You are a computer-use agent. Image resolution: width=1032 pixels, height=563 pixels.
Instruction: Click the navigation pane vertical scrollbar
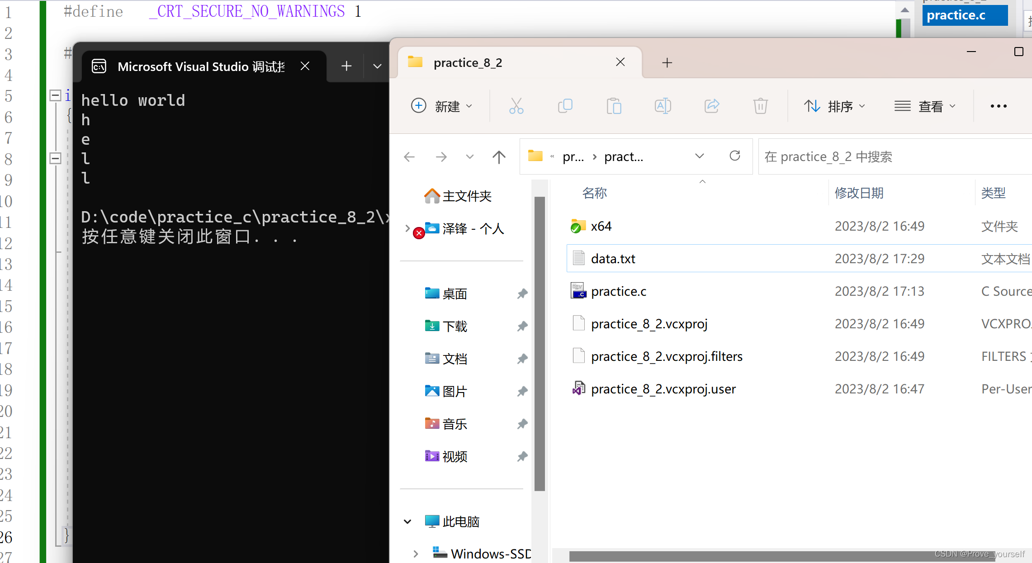[x=539, y=344]
